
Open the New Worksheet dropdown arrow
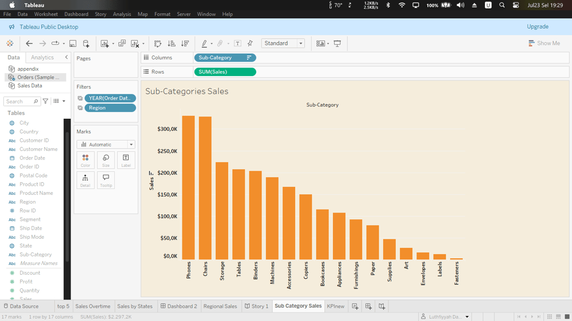113,44
